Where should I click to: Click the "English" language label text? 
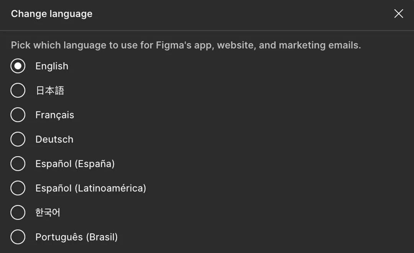tap(52, 66)
